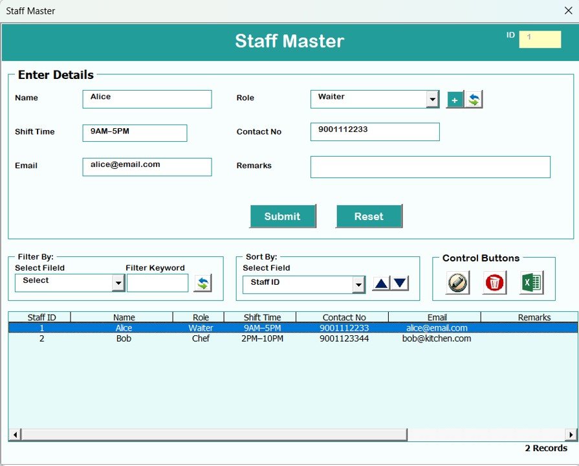Click the Remarks column header

[530, 317]
